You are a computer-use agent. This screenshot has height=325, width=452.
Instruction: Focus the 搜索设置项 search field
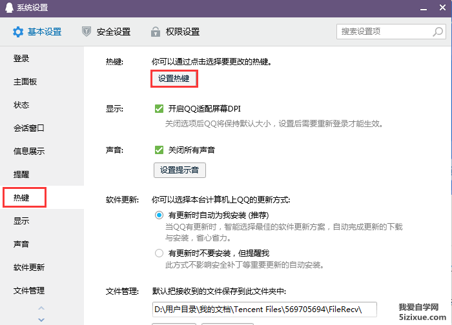(391, 32)
